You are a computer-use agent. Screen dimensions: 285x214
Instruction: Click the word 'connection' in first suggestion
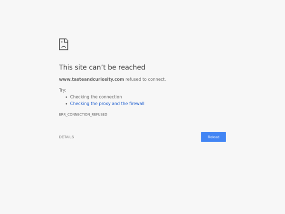(111, 97)
